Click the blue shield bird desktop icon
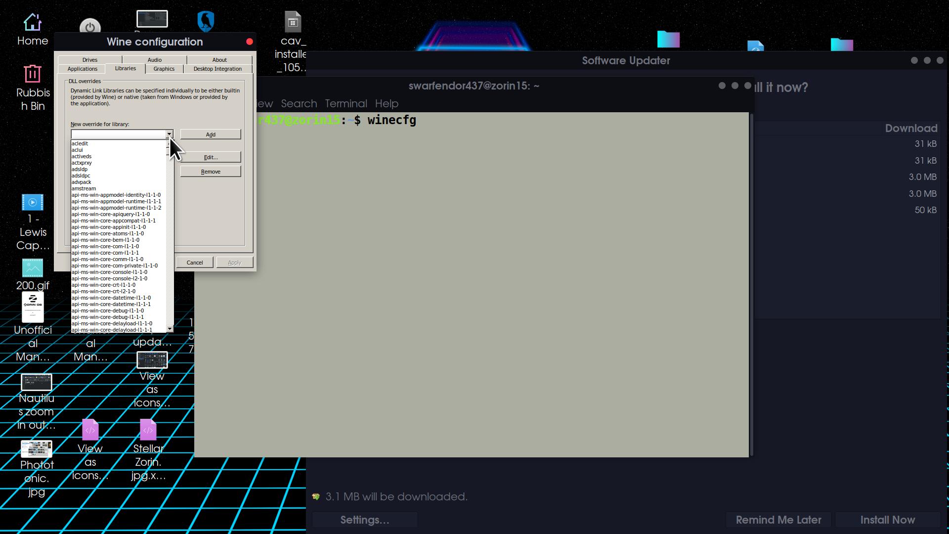 (x=206, y=21)
